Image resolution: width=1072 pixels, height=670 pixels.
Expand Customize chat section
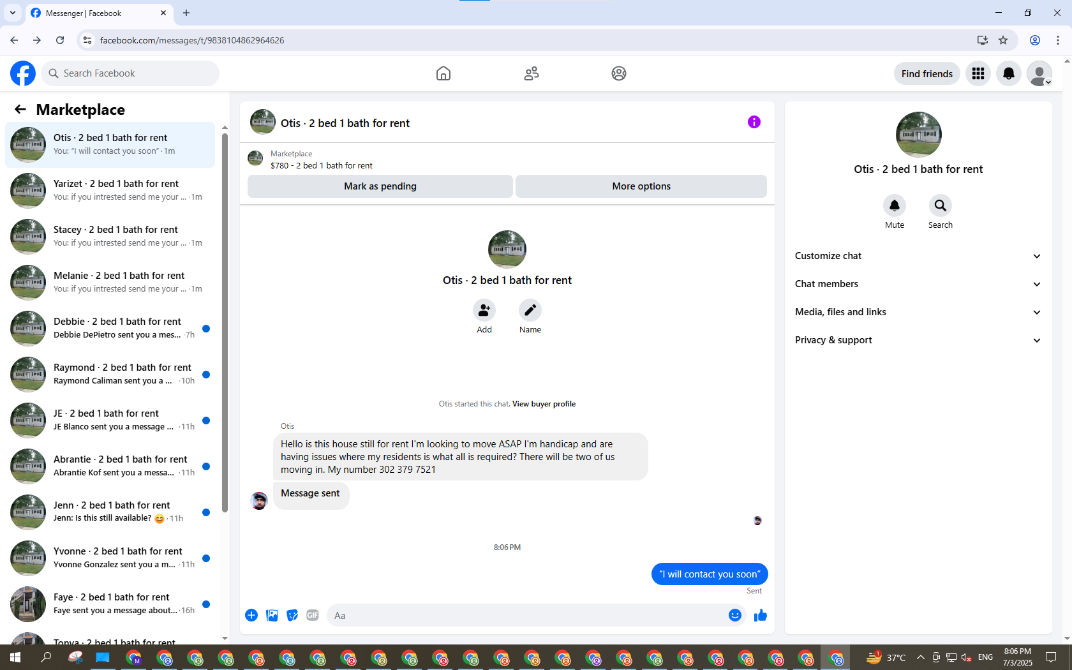pyautogui.click(x=918, y=256)
